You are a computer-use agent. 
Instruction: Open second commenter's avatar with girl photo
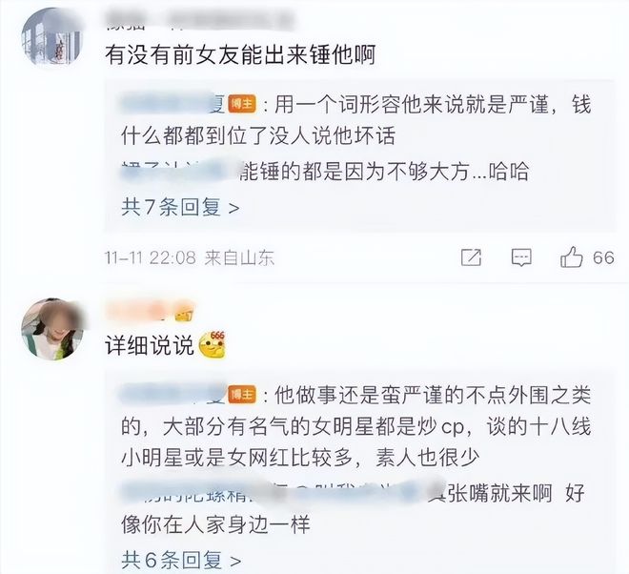(52, 329)
